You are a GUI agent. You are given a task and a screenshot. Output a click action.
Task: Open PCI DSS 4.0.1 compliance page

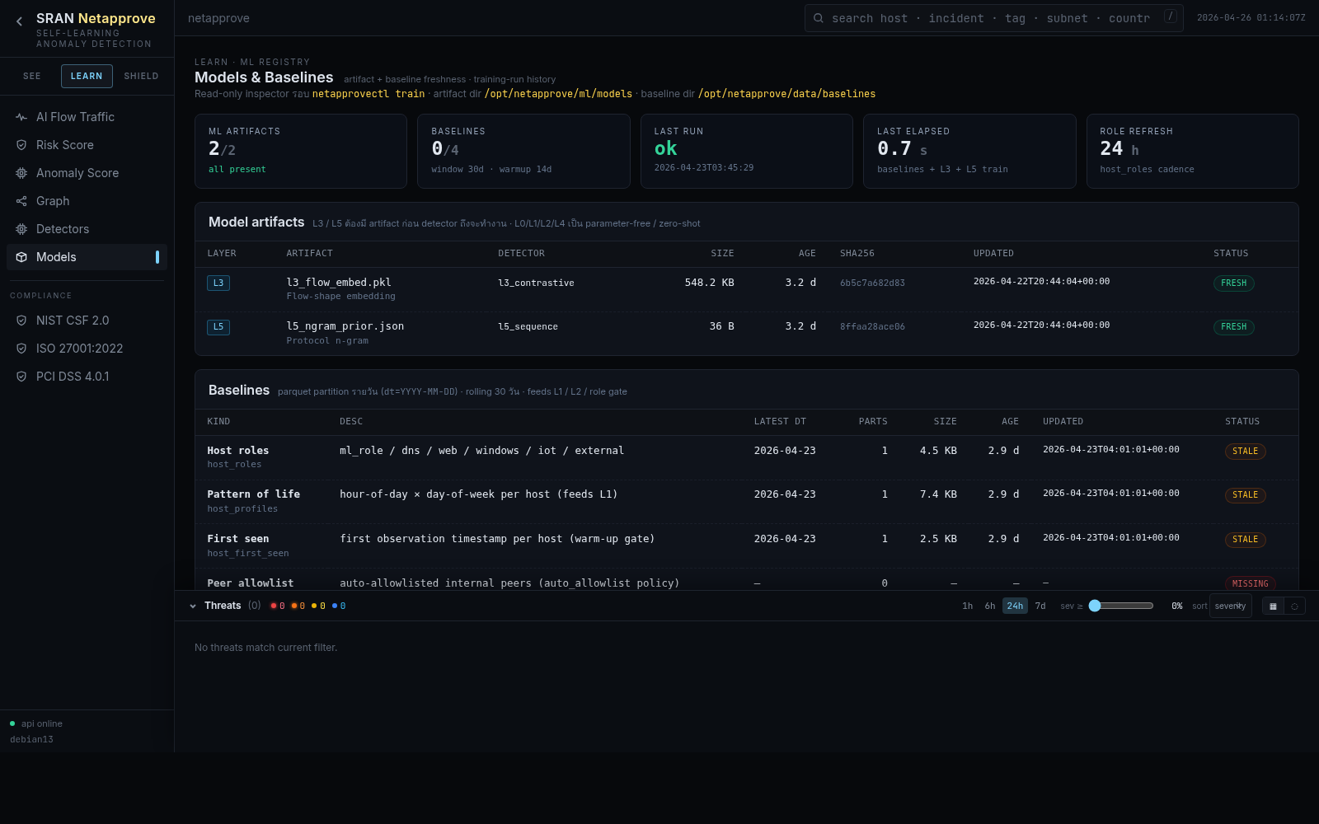point(73,377)
